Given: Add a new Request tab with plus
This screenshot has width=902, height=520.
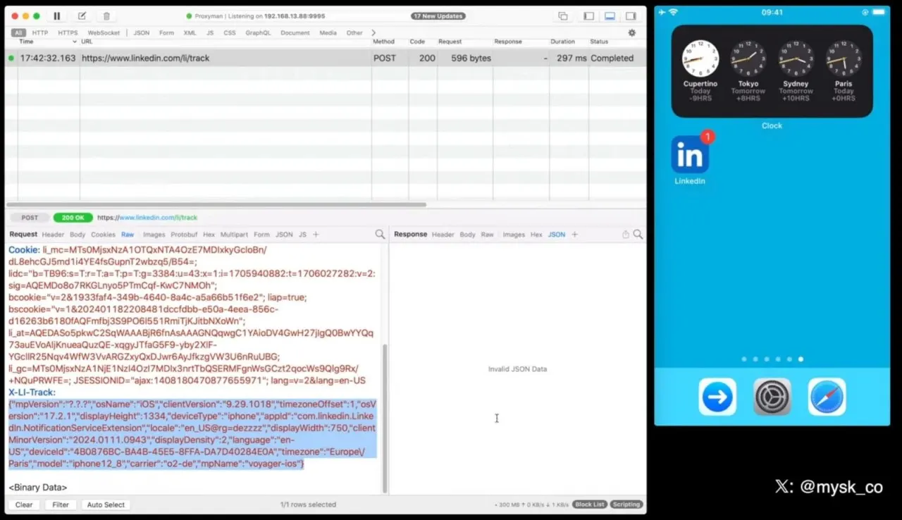Looking at the screenshot, I should (x=316, y=235).
